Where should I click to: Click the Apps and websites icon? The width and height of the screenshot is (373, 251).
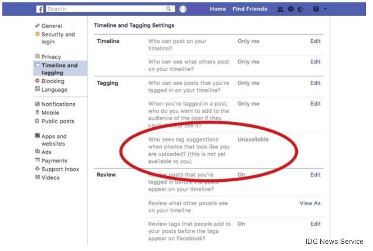click(38, 135)
